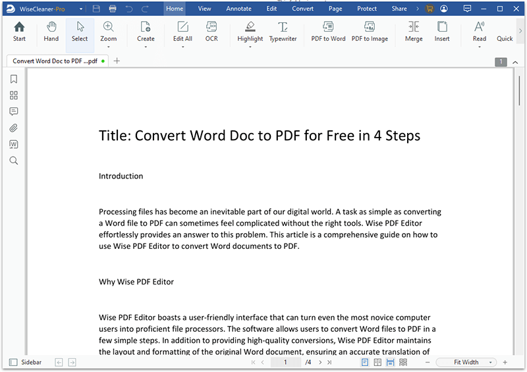Open the Search sidebar panel

point(13,161)
